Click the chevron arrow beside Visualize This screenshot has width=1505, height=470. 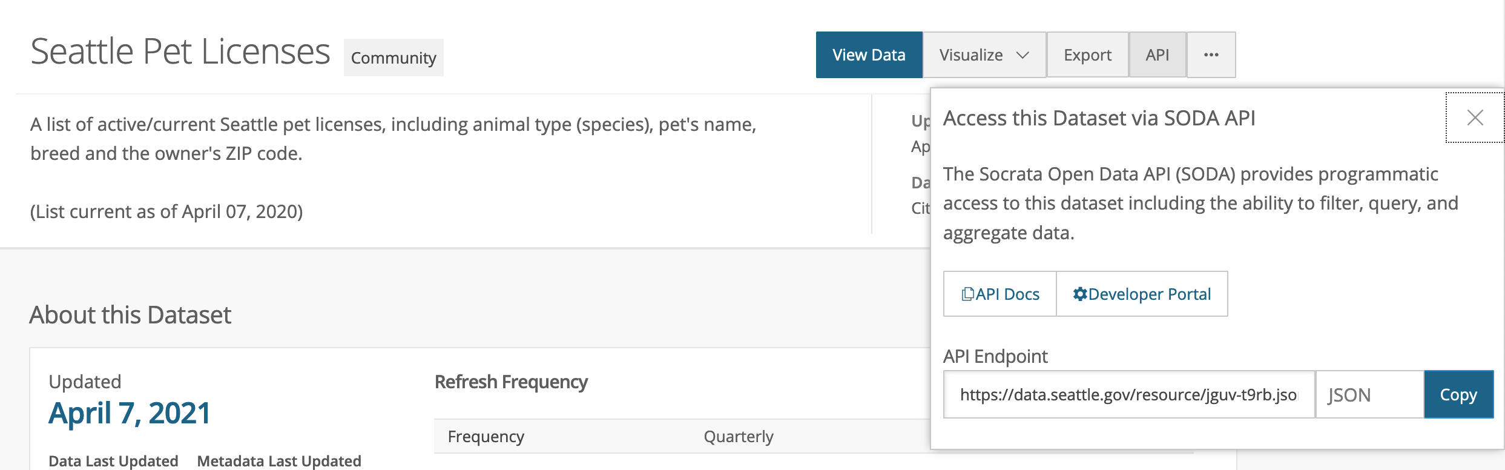[1023, 55]
